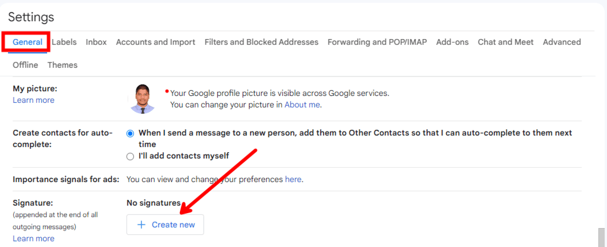Screen dimensions: 607x247
Task: Select the Accounts and Import tab
Action: 155,42
